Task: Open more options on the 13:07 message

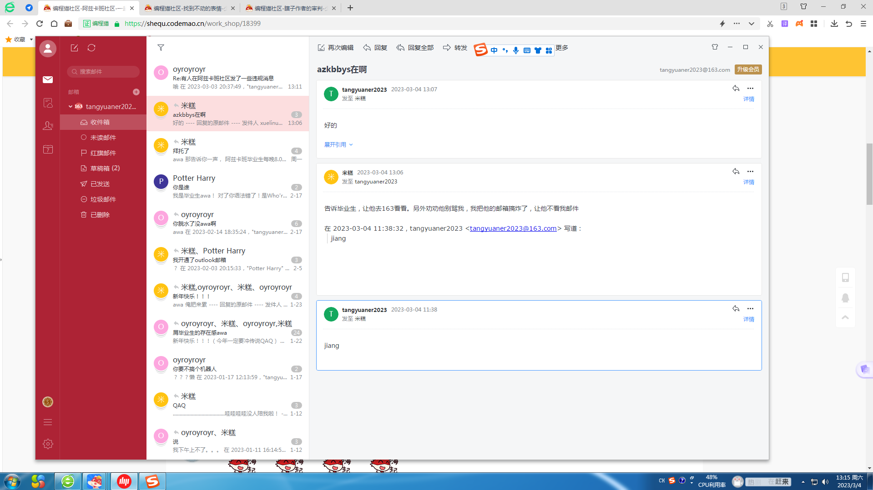Action: [750, 89]
